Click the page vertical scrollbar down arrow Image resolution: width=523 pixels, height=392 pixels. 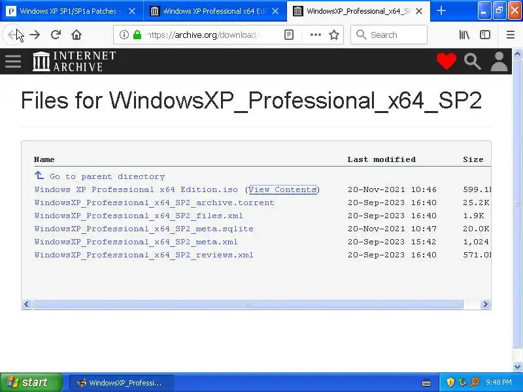pos(517,367)
